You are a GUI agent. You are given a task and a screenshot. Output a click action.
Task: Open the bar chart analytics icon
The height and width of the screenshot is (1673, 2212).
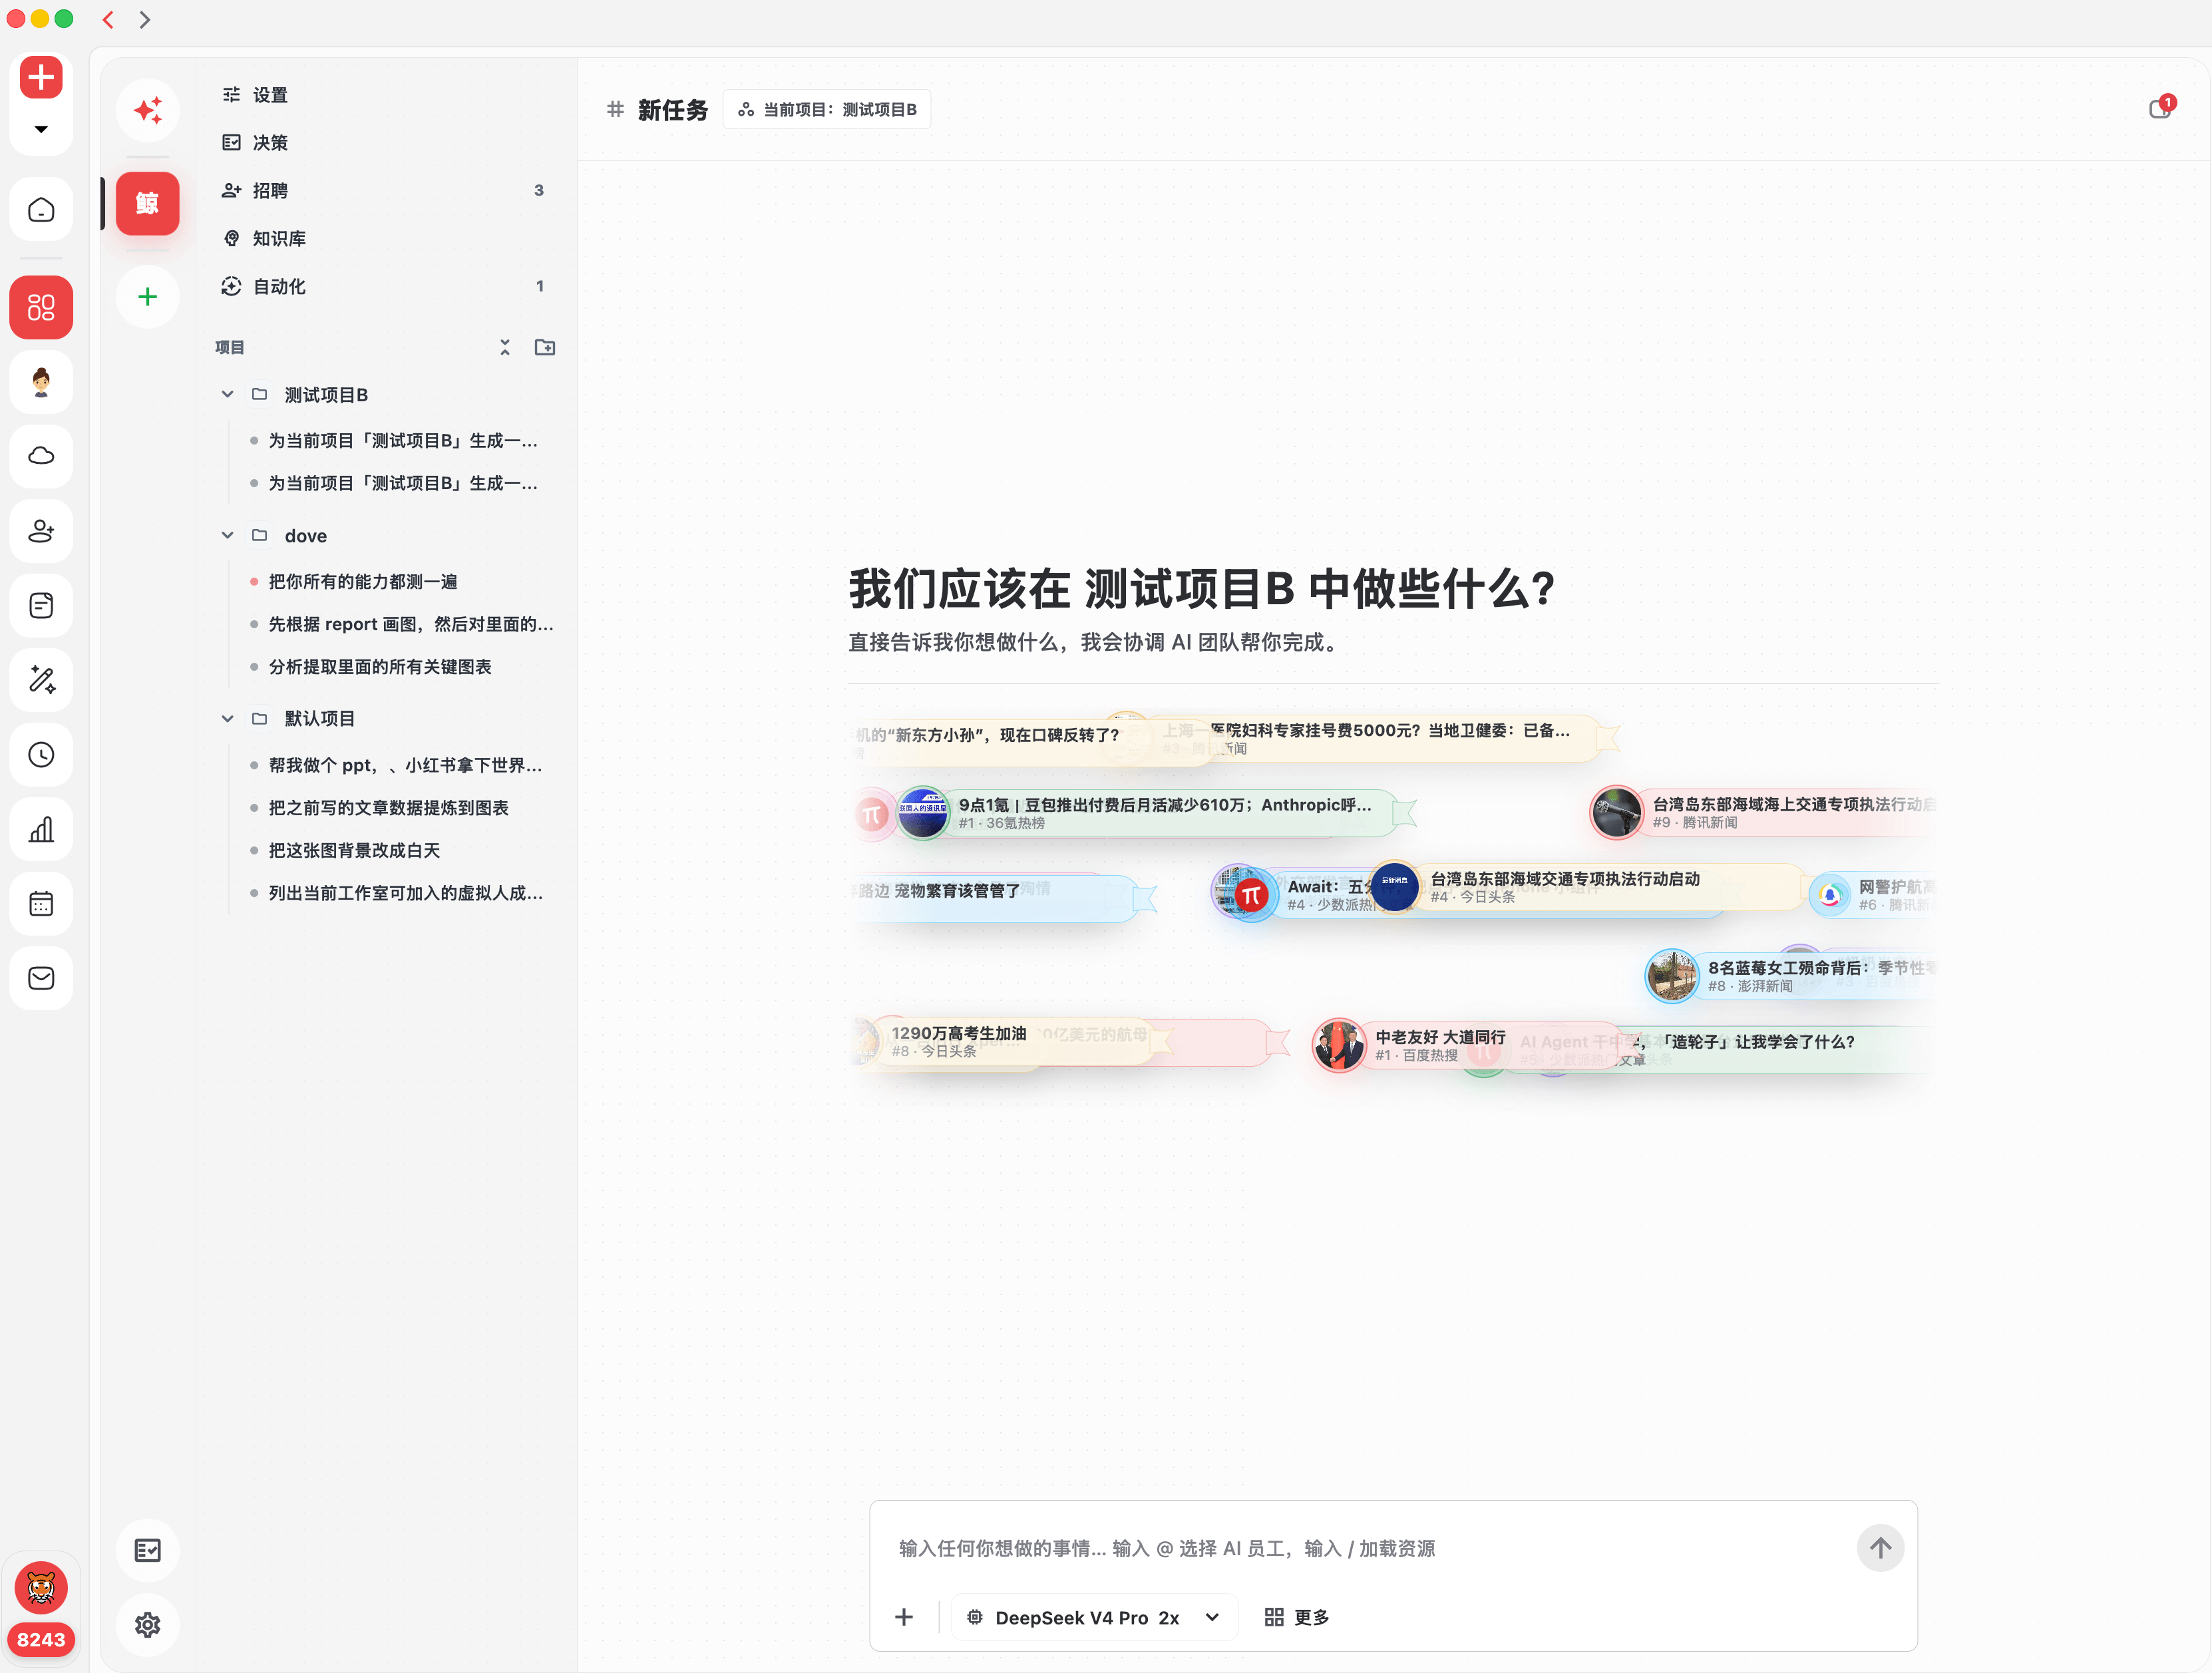point(41,830)
